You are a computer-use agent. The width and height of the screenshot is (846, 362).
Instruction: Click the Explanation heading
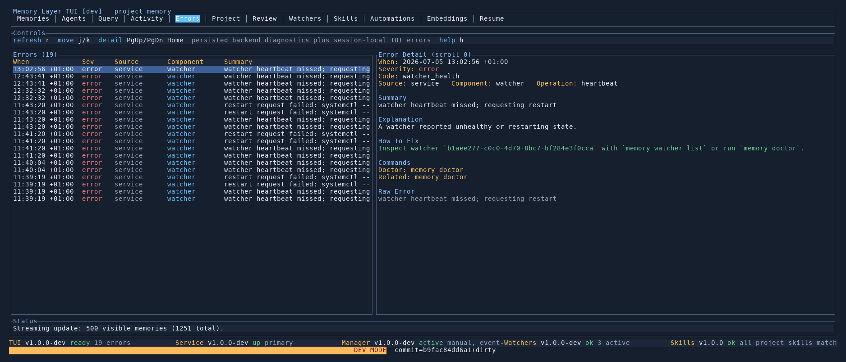pyautogui.click(x=400, y=119)
